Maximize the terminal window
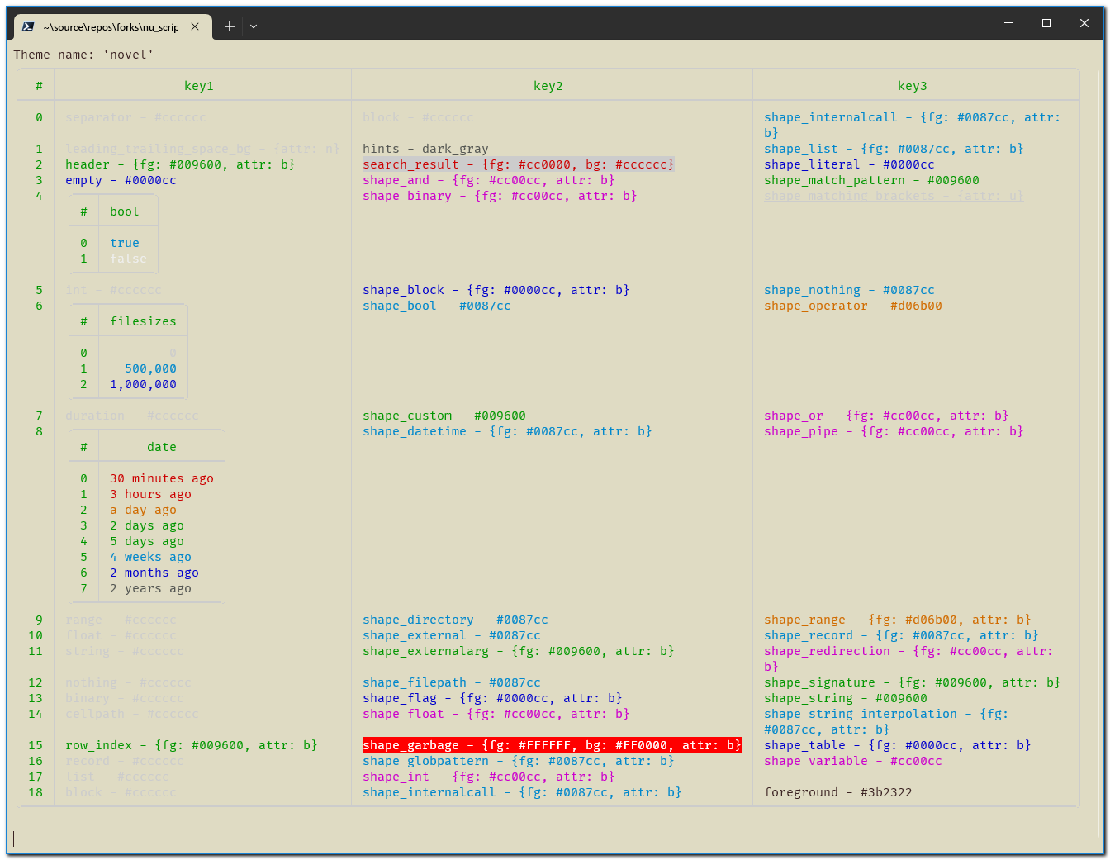The width and height of the screenshot is (1110, 860). click(1046, 23)
